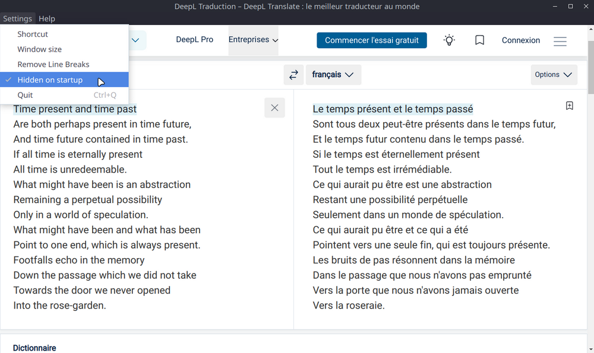594x353 pixels.
Task: Select Shortcut from the Settings menu
Action: coord(33,34)
